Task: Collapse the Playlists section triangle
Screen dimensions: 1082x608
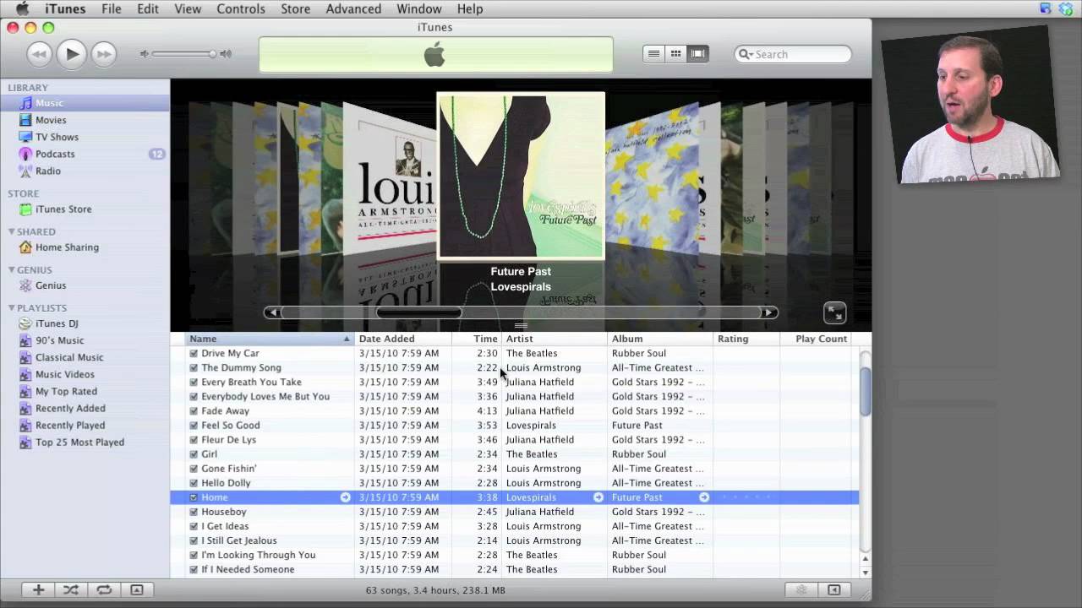Action: tap(12, 307)
